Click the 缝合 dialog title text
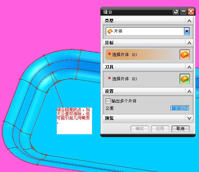Screen dimensions: 199x172 (108, 12)
